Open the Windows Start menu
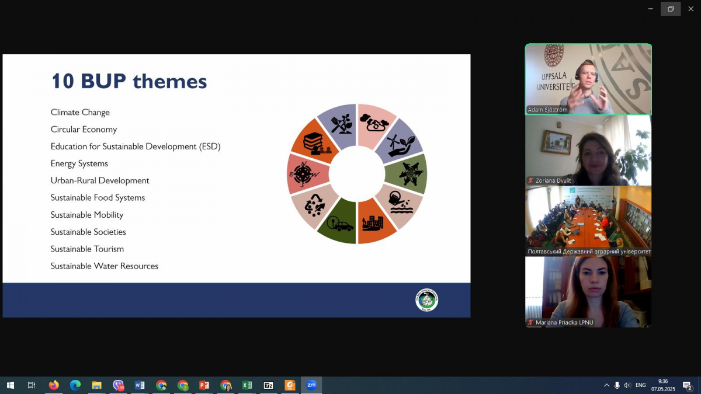The height and width of the screenshot is (394, 701). pyautogui.click(x=10, y=385)
